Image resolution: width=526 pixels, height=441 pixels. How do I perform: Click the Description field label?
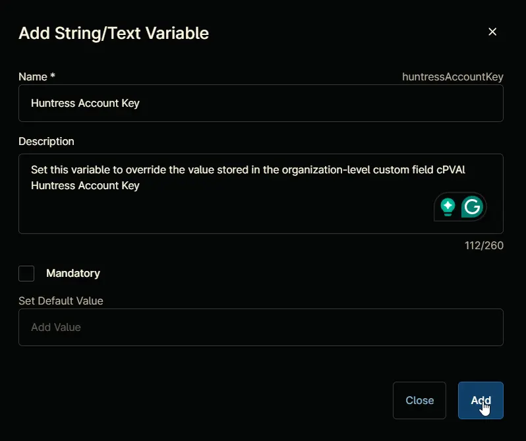[x=46, y=142]
